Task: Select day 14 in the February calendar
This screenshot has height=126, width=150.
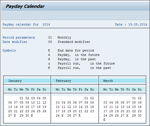Action: coord(81,107)
